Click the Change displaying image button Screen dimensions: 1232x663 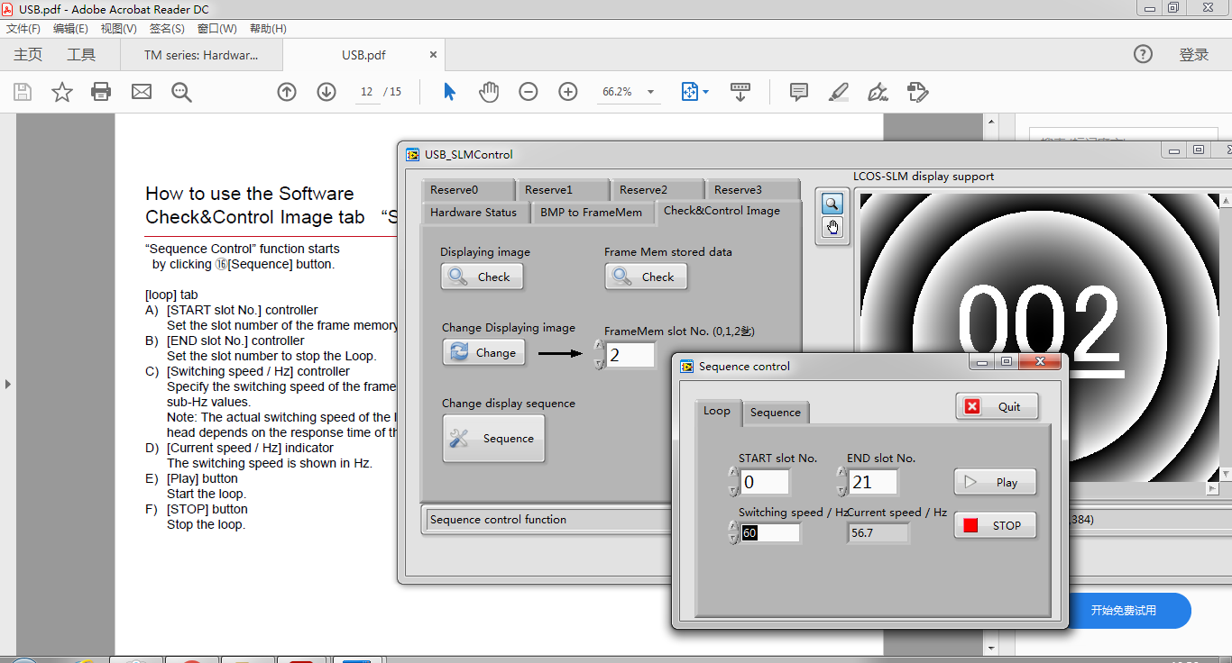pos(483,352)
